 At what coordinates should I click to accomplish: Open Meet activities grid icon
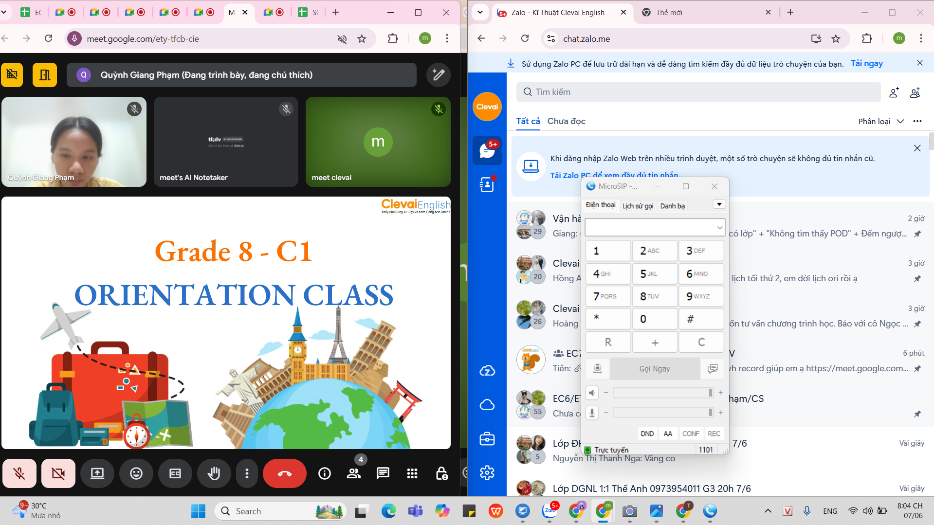coord(412,473)
